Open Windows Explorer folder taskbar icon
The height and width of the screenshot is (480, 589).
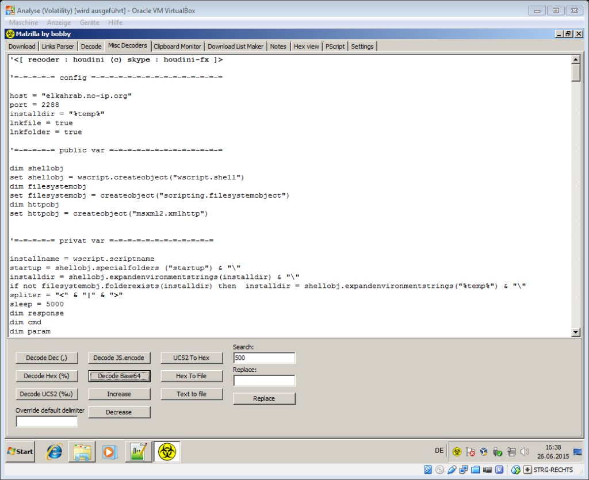click(x=82, y=451)
